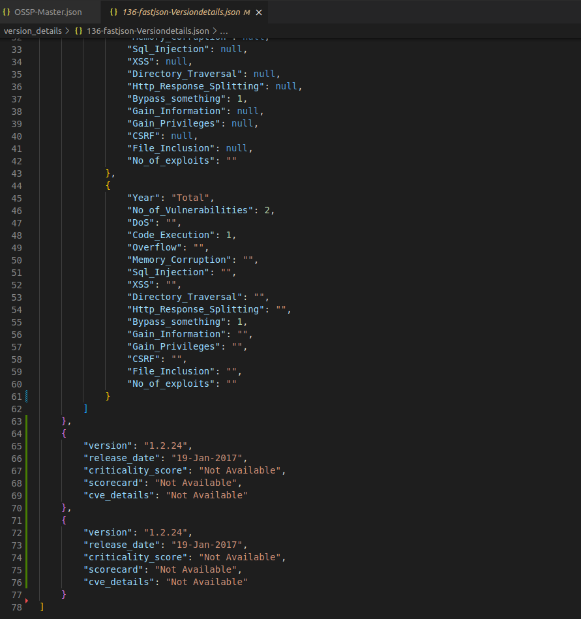Click "Sql_Injection" on line 51
This screenshot has height=619, width=581.
click(168, 272)
